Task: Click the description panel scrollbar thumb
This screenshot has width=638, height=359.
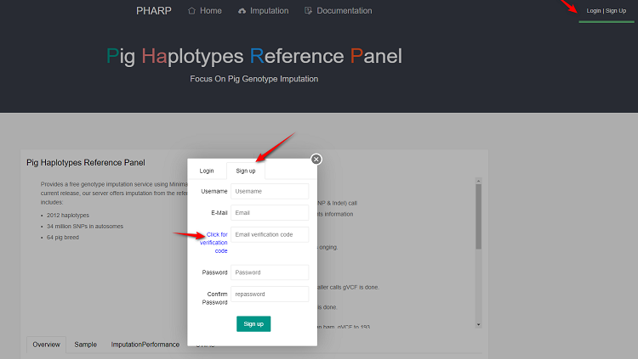Action: tap(478, 216)
